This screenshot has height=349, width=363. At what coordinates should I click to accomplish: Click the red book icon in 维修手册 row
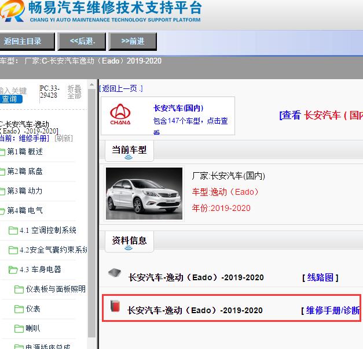pyautogui.click(x=115, y=306)
